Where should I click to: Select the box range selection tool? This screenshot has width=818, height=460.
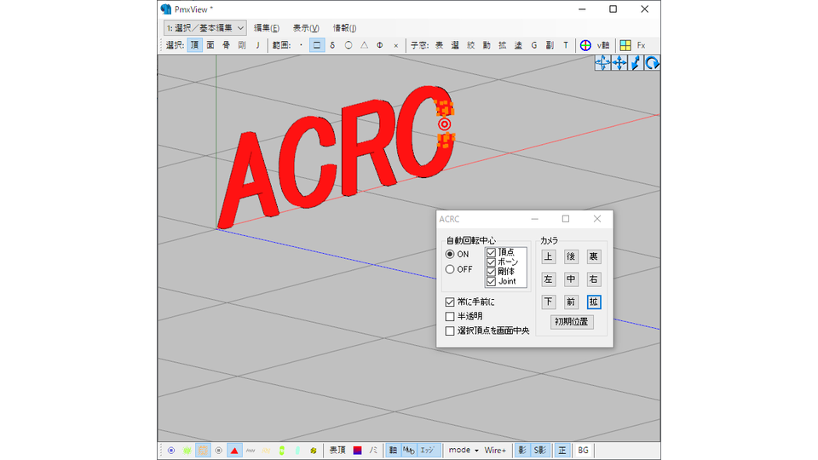coord(316,45)
